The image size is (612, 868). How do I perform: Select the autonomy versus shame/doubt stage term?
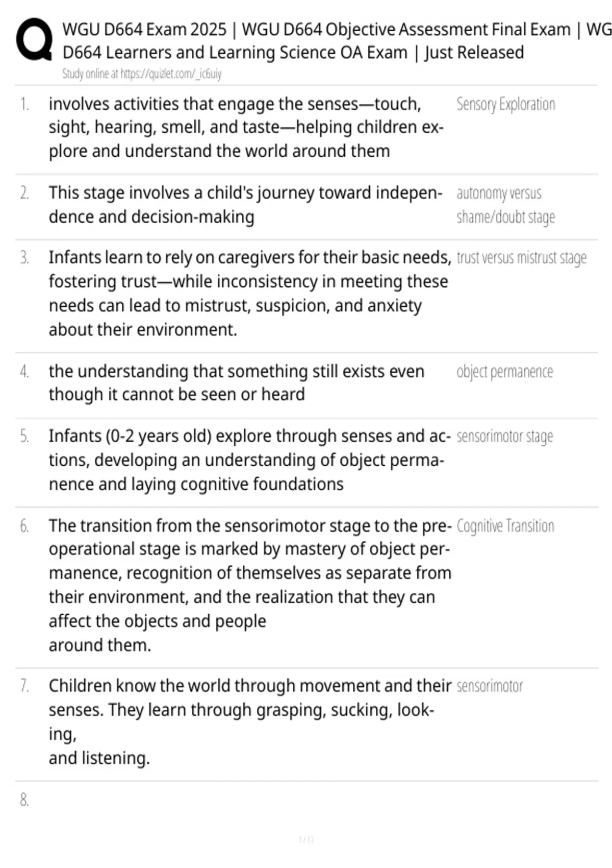click(x=506, y=205)
